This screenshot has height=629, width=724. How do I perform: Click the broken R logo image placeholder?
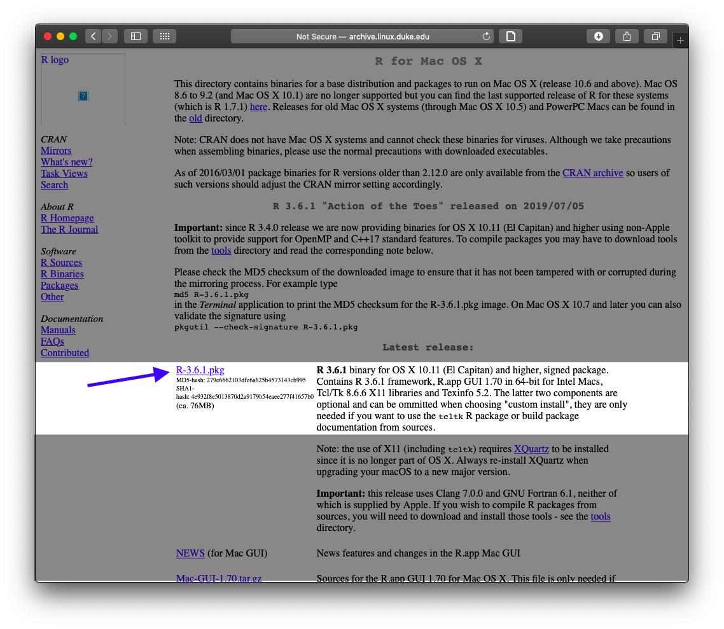click(x=83, y=96)
